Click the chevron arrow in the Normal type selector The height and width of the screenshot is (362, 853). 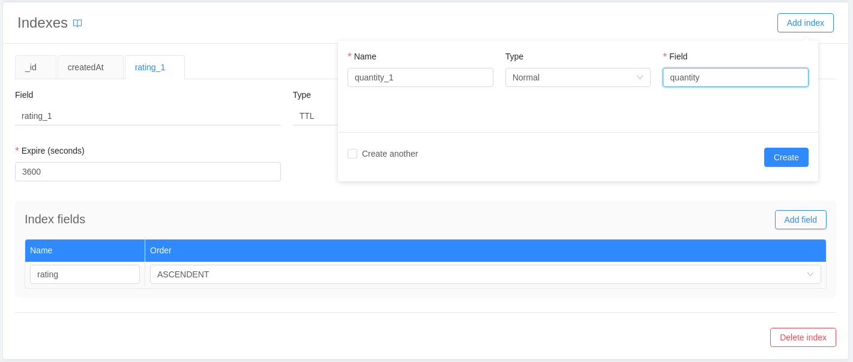[639, 77]
